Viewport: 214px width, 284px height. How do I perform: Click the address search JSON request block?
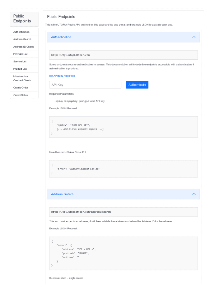pos(123,253)
